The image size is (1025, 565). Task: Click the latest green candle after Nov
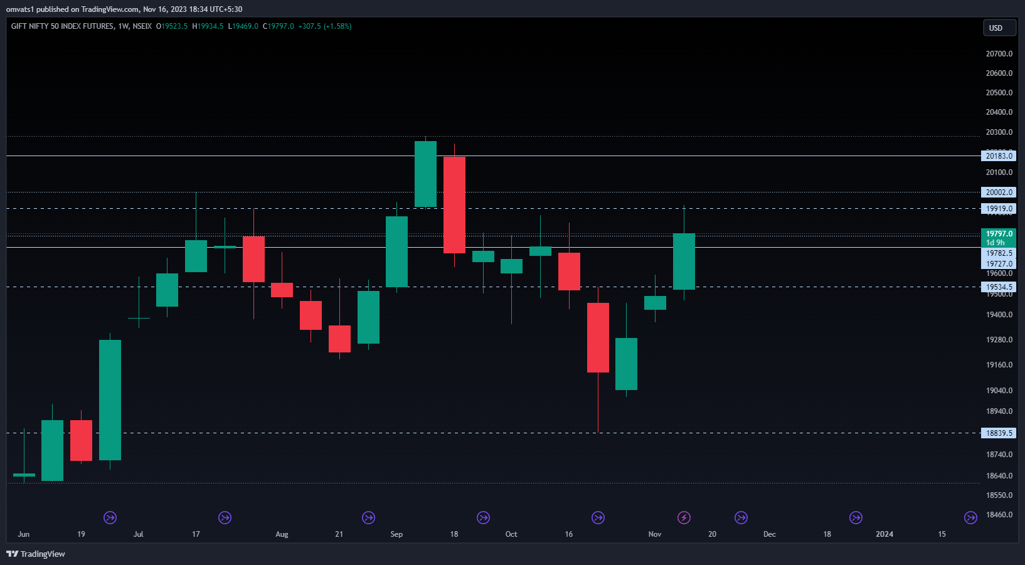click(x=684, y=261)
